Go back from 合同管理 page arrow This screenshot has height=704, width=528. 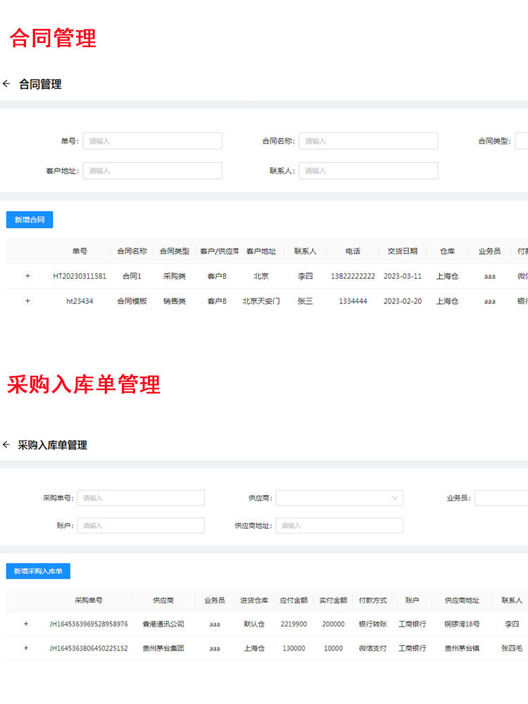click(6, 84)
